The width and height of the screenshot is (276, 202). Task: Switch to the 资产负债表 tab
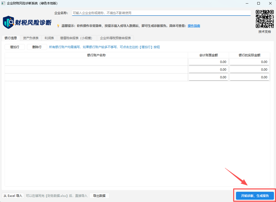click(x=31, y=38)
